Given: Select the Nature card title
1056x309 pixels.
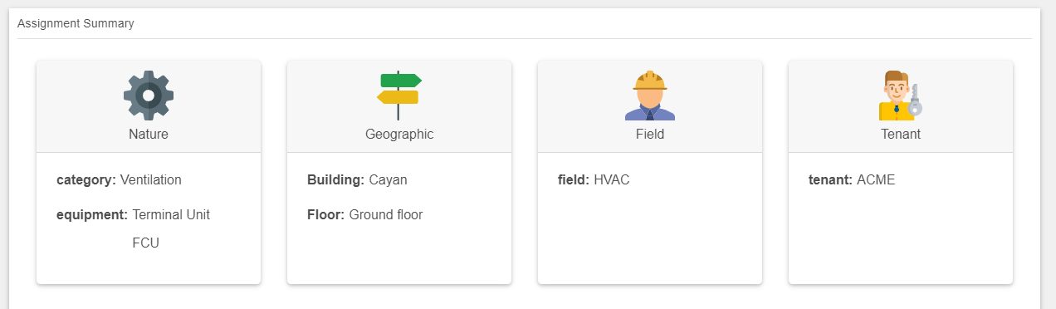Looking at the screenshot, I should 149,134.
